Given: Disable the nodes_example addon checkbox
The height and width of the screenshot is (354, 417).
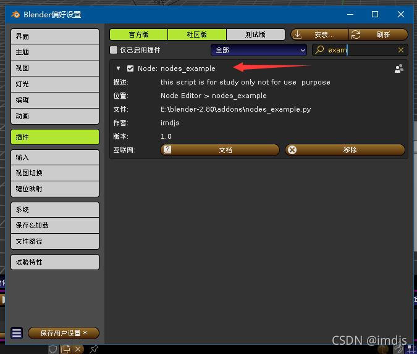Looking at the screenshot, I should tap(130, 68).
